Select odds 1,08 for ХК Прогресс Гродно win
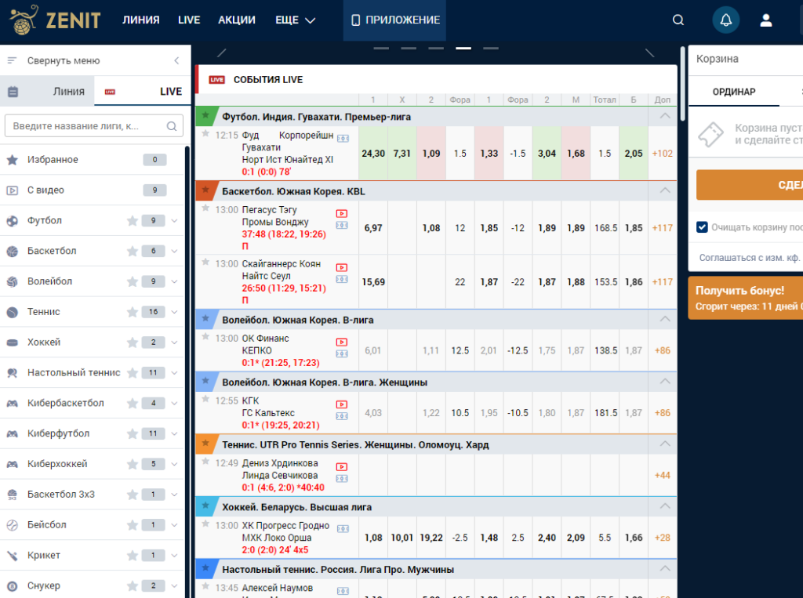 coord(372,538)
